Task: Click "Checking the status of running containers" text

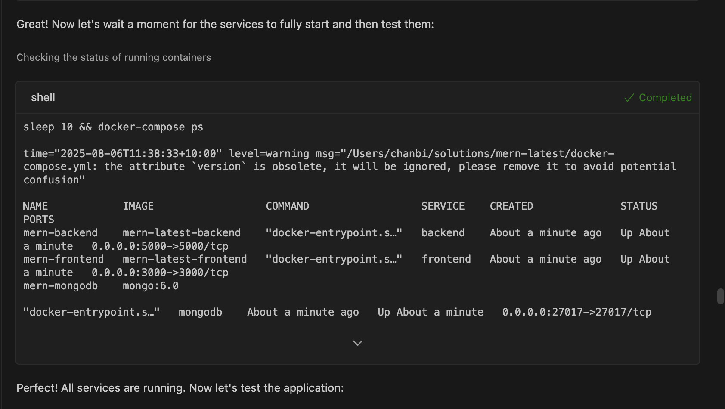Action: point(114,57)
